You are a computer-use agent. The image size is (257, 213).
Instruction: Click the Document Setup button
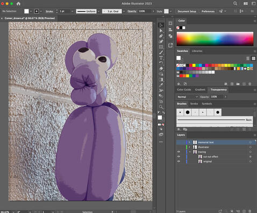tap(187, 11)
